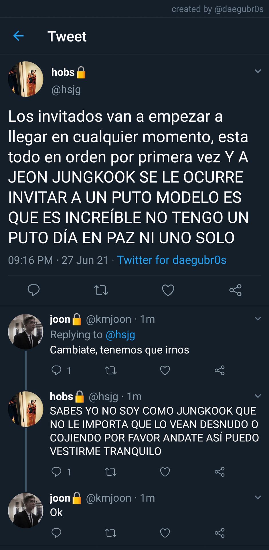Screen dimensions: 269x550
Task: Reply to joon's 'Cambiate, tenemos que irnos' tweet
Action: 56,370
